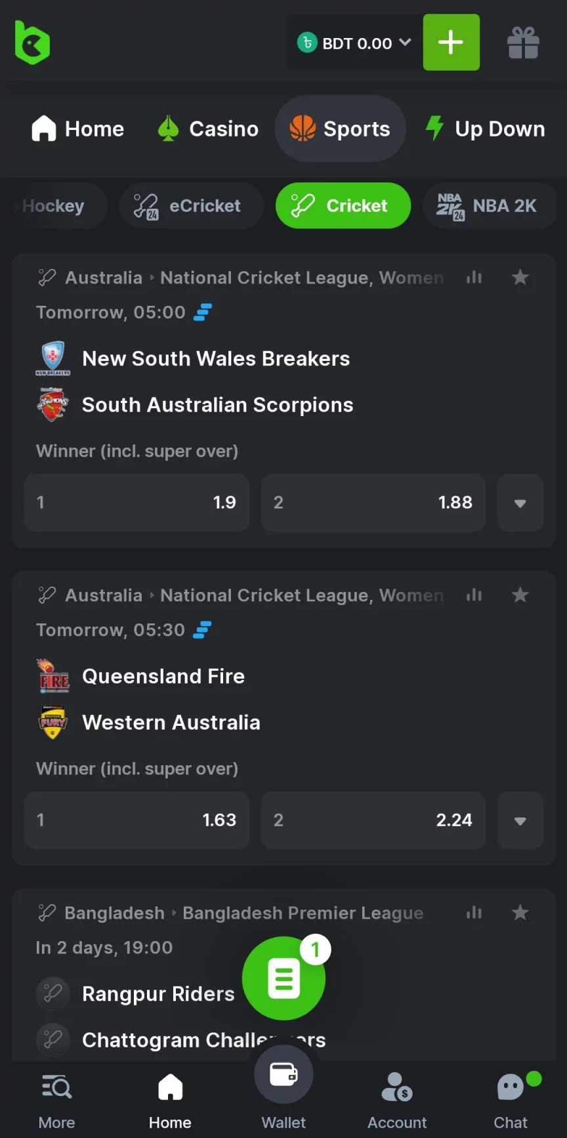567x1138 pixels.
Task: Favorite the New South Wales Breakers match
Action: pyautogui.click(x=520, y=278)
